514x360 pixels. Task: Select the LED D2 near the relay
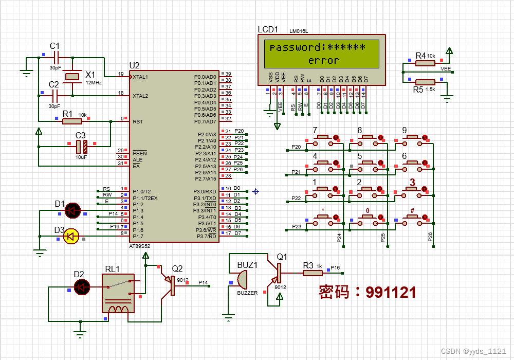point(82,287)
